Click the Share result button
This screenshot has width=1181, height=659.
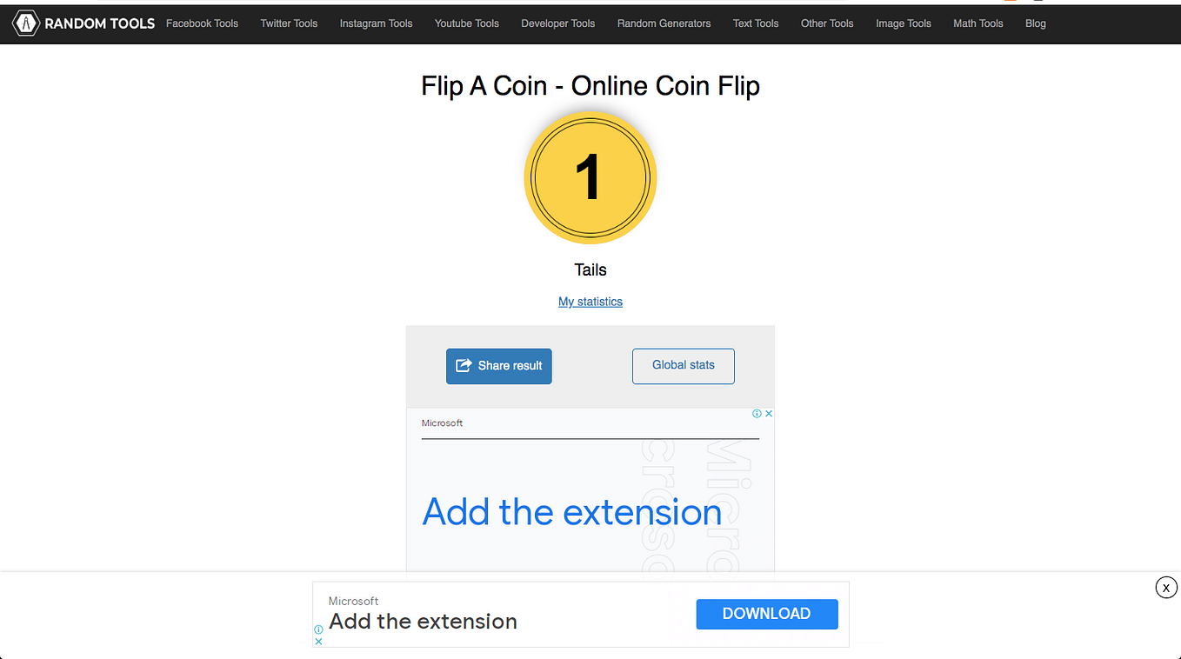tap(498, 366)
